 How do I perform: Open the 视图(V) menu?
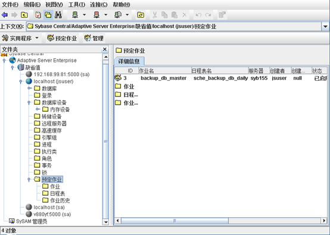tap(54, 4)
